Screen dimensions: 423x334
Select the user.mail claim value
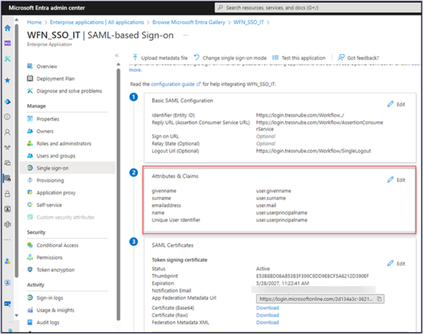pos(266,205)
